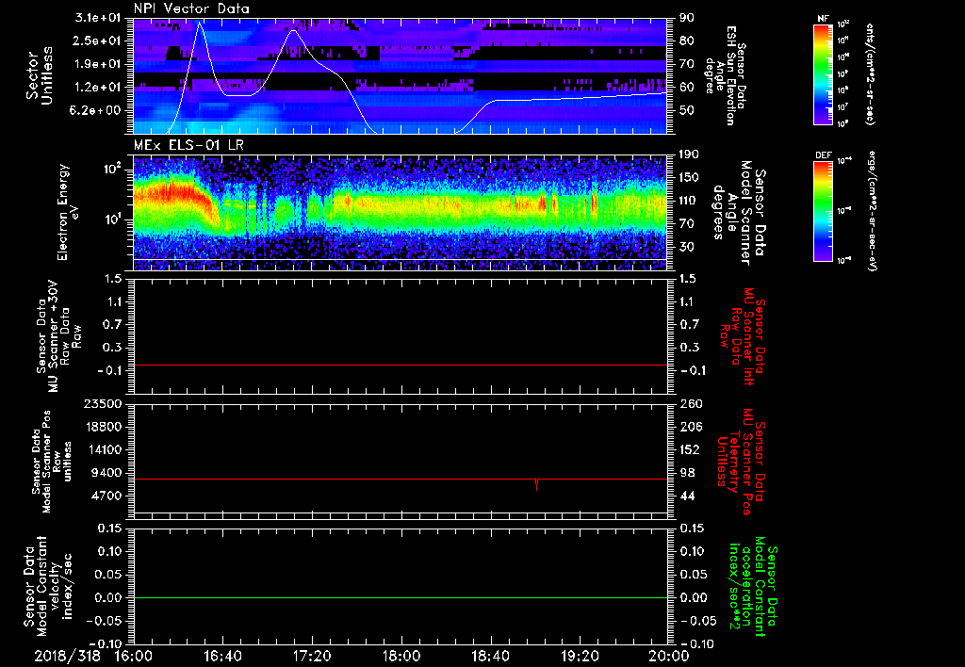
Task: Click the "18800" scanner position tick
Action: tap(104, 427)
